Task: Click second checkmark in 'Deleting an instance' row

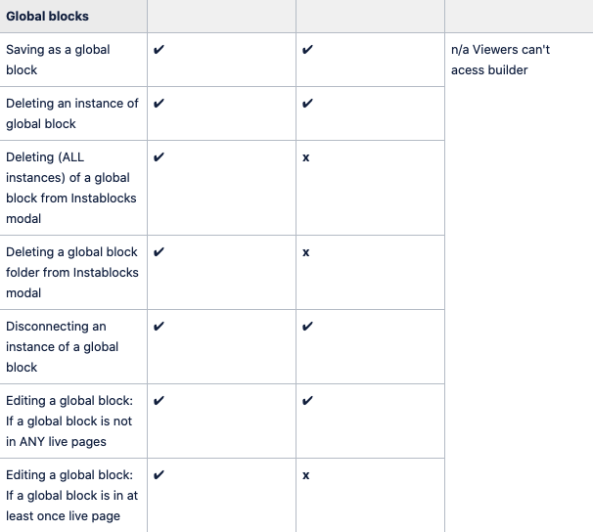Action: coord(307,103)
